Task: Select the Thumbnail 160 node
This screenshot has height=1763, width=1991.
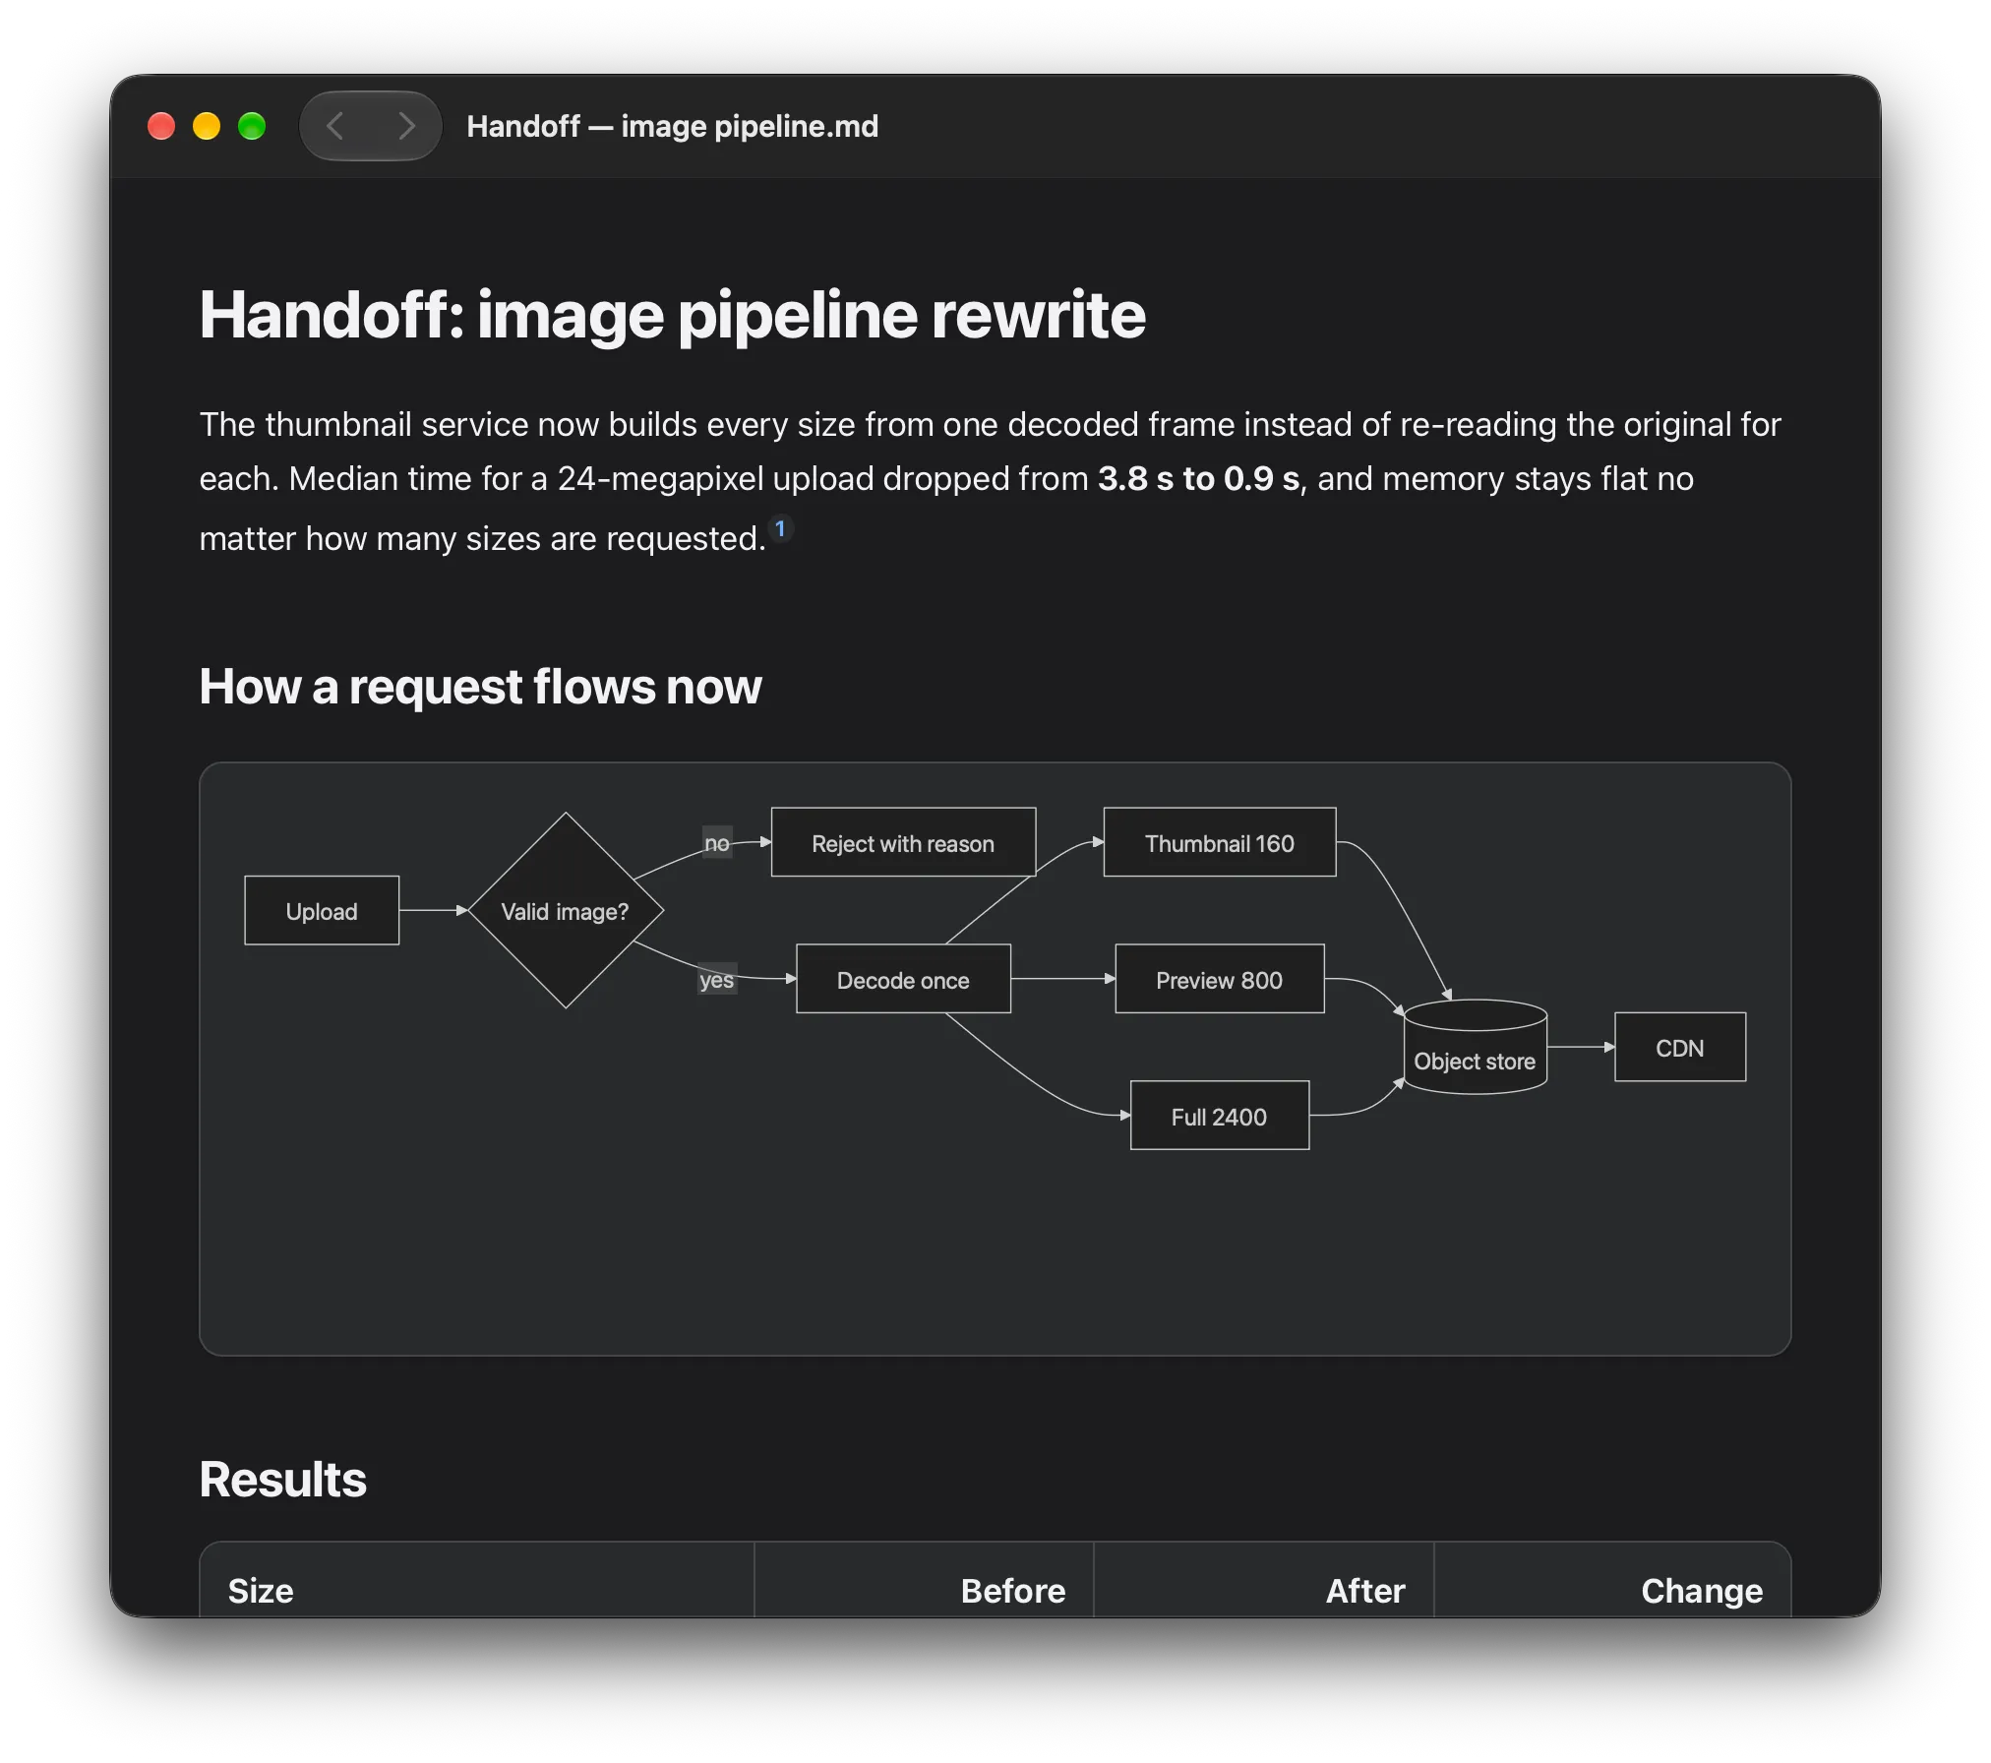Action: tap(1220, 842)
